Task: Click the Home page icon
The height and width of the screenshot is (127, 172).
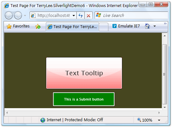Action: coord(147,26)
